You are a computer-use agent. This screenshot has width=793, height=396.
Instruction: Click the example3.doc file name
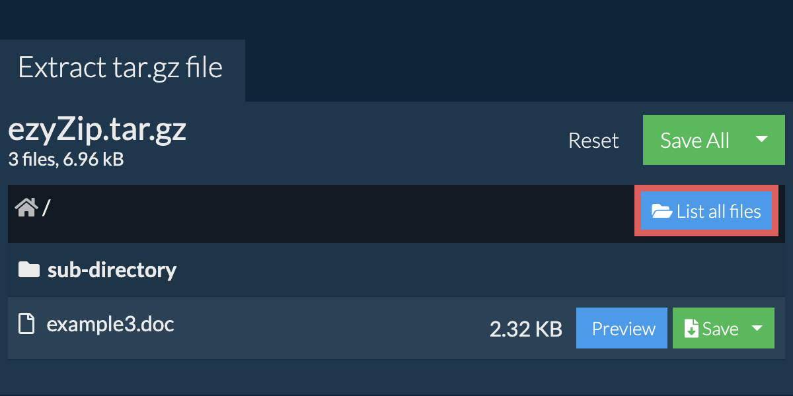tap(110, 324)
